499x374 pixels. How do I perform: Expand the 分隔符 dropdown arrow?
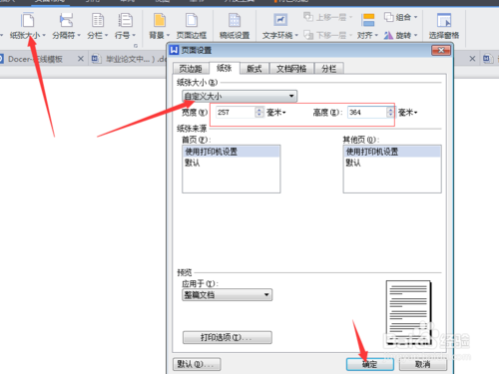click(79, 35)
